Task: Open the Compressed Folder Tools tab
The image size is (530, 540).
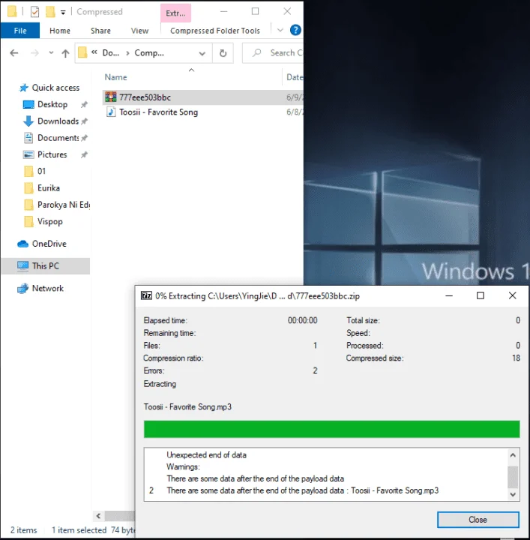Action: (215, 31)
